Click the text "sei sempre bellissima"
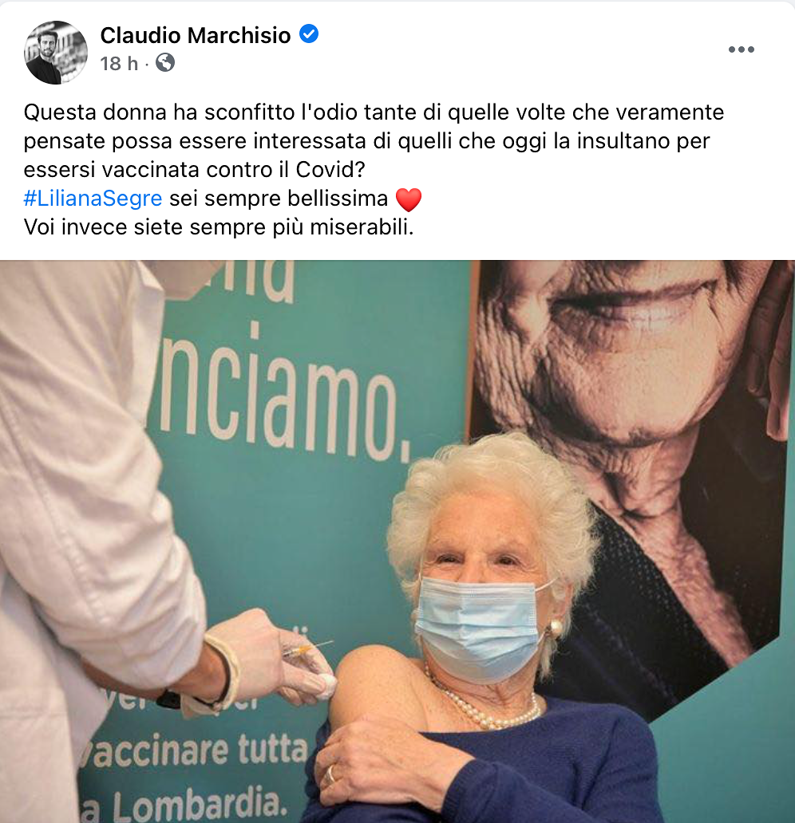The image size is (795, 823). pyautogui.click(x=279, y=199)
